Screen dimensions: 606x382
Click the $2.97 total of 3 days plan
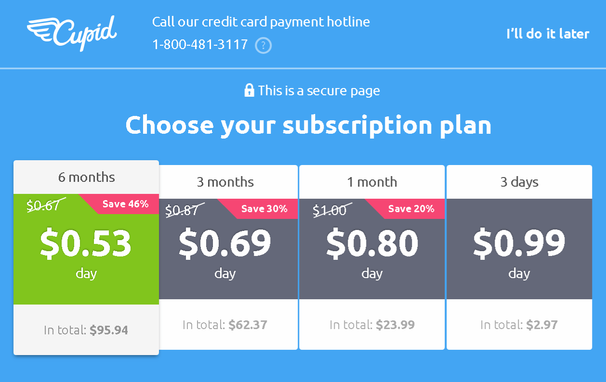[542, 325]
